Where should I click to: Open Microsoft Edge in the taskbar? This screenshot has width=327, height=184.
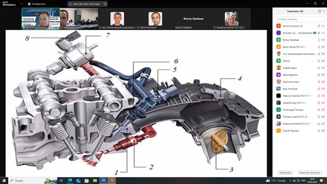pyautogui.click(x=70, y=180)
